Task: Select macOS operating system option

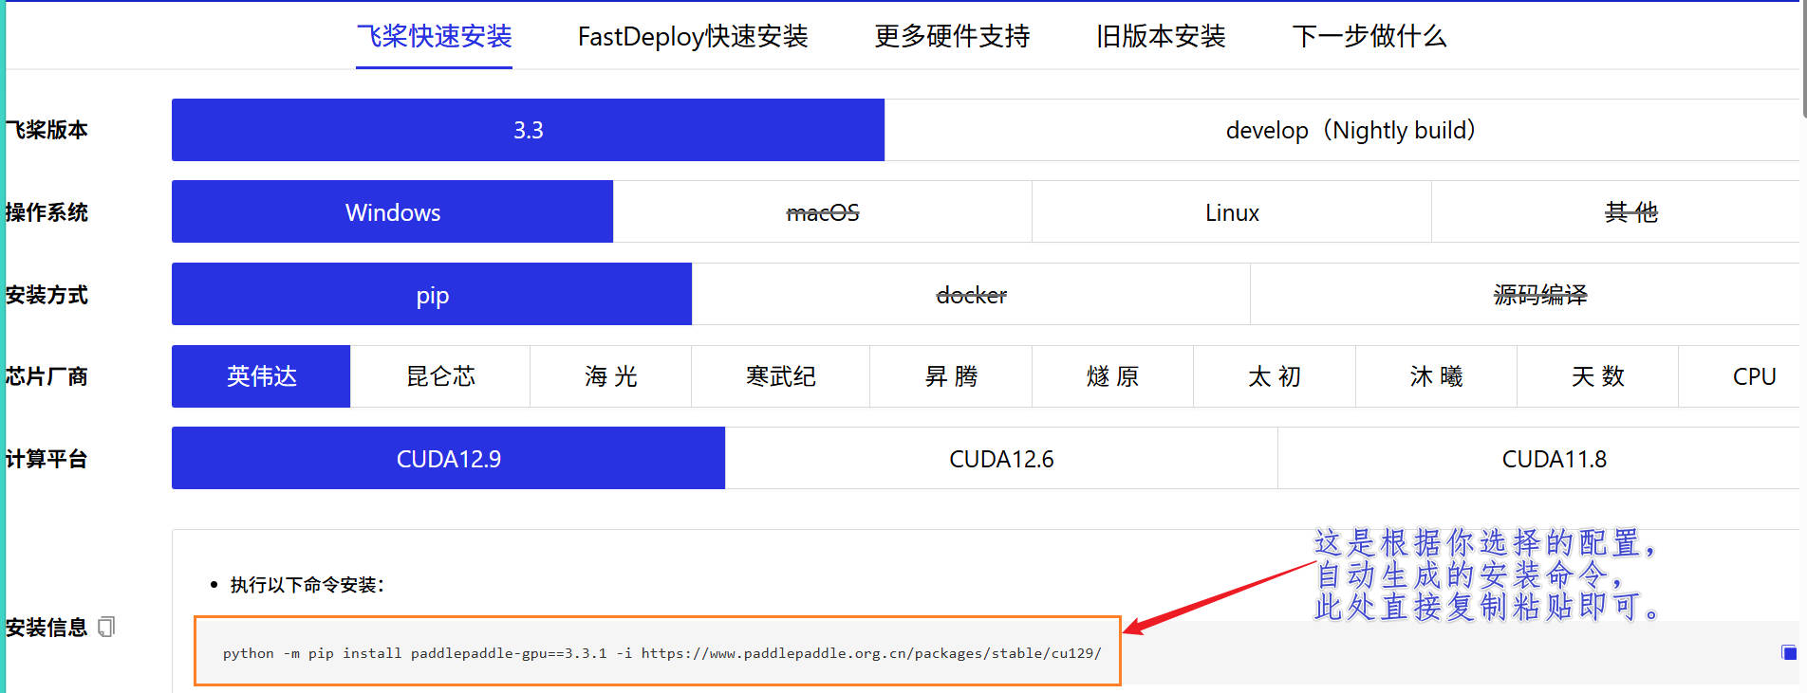Action: [823, 212]
